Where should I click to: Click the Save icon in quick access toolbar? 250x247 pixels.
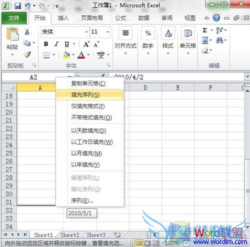[17, 6]
